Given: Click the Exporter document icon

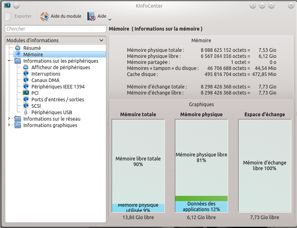Looking at the screenshot, I should coord(8,16).
